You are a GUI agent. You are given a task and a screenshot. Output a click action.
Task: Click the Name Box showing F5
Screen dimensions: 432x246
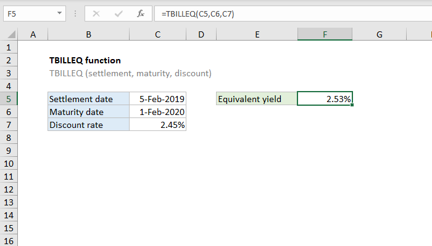pyautogui.click(x=35, y=14)
